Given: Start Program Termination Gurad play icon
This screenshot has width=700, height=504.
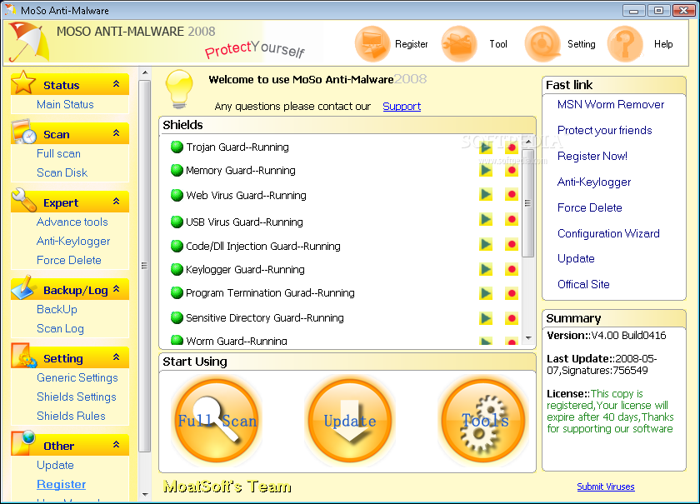Looking at the screenshot, I should pos(486,293).
